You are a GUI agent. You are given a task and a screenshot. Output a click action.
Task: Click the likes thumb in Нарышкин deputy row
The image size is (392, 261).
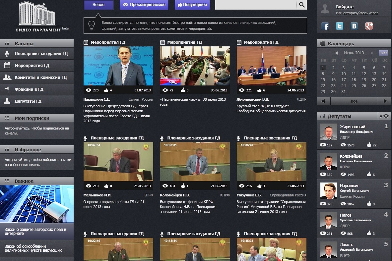coord(369,204)
